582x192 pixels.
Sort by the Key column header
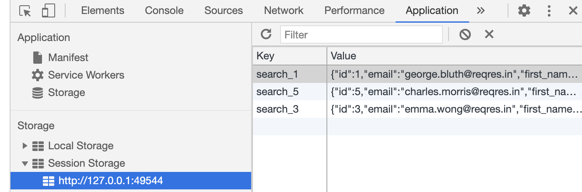289,56
